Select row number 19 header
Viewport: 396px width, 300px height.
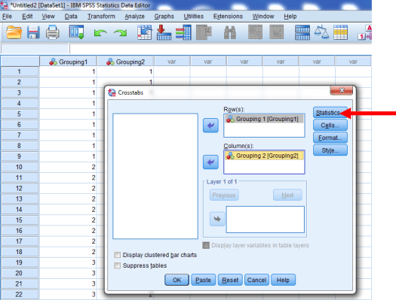[20, 262]
